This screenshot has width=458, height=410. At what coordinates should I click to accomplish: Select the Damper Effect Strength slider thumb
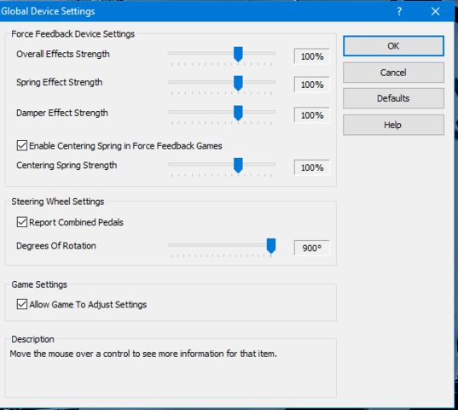238,113
